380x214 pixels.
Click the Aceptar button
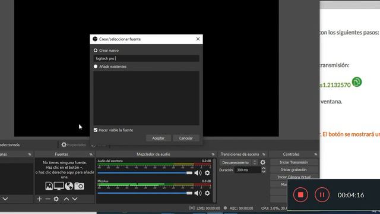point(159,138)
